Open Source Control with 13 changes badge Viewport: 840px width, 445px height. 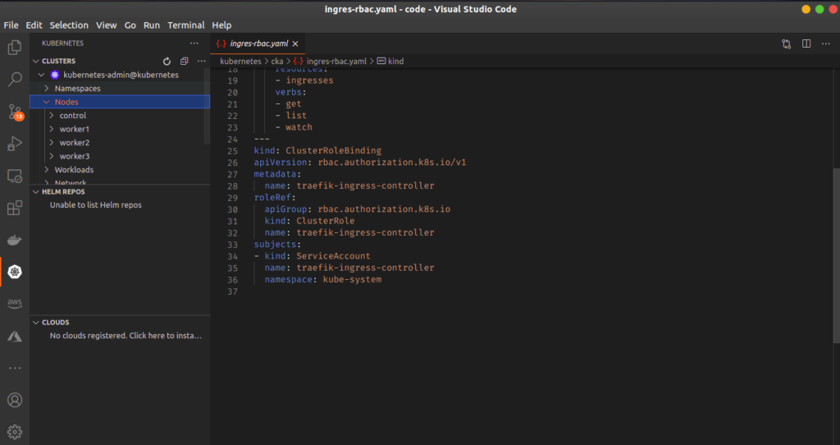pos(15,112)
